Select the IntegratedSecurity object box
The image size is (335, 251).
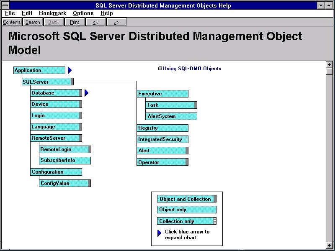pos(162,139)
